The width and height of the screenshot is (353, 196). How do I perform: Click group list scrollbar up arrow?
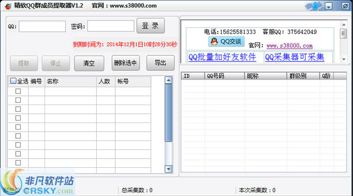[x=168, y=80]
